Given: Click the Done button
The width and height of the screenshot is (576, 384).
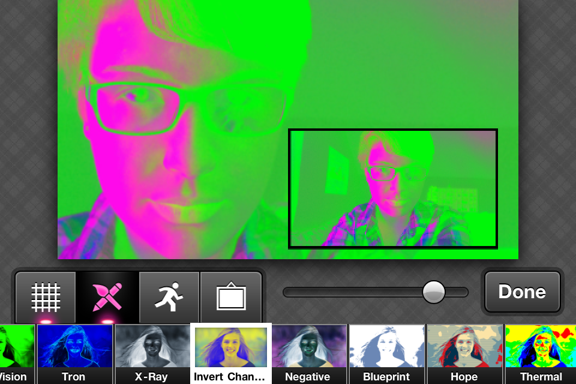Looking at the screenshot, I should tap(522, 292).
